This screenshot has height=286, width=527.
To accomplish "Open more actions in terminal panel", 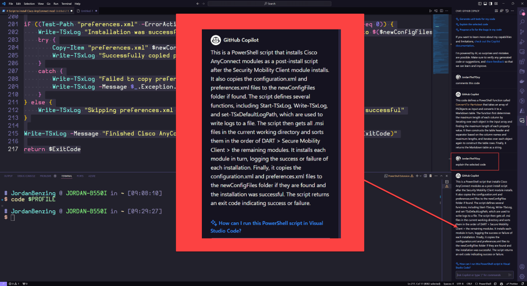I will click(x=436, y=176).
